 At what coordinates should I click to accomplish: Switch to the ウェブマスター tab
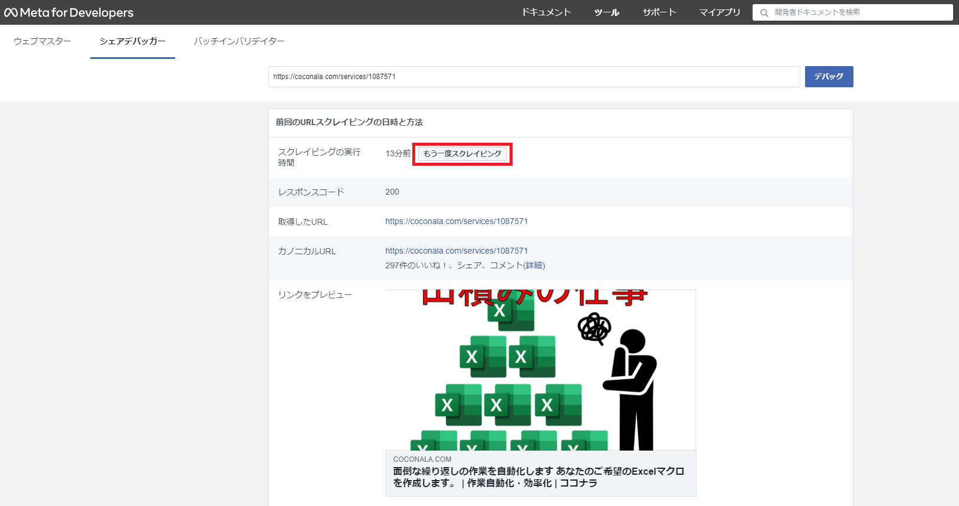(x=42, y=41)
